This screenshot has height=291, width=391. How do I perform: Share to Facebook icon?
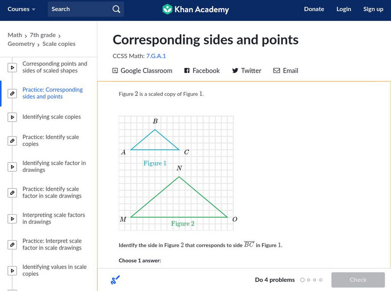187,70
